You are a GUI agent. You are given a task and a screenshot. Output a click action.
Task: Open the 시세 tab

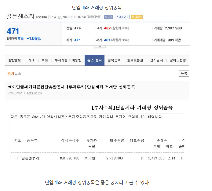click(x=31, y=60)
